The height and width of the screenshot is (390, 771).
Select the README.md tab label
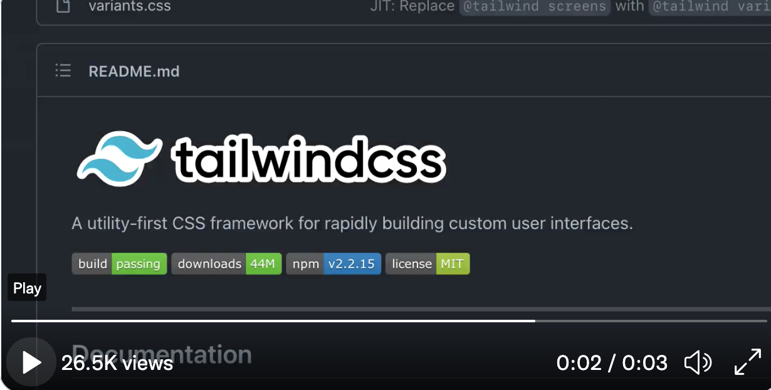pyautogui.click(x=134, y=71)
